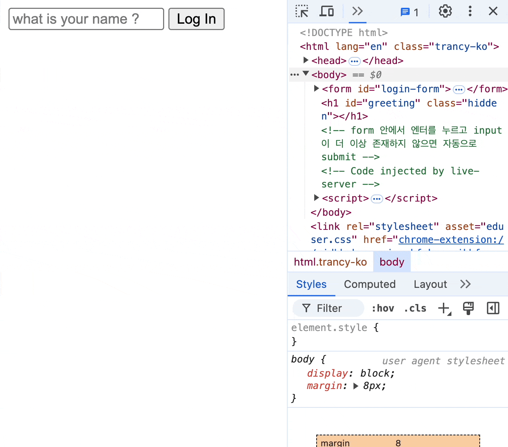508x447 pixels.
Task: Expand the head element node
Action: point(306,60)
